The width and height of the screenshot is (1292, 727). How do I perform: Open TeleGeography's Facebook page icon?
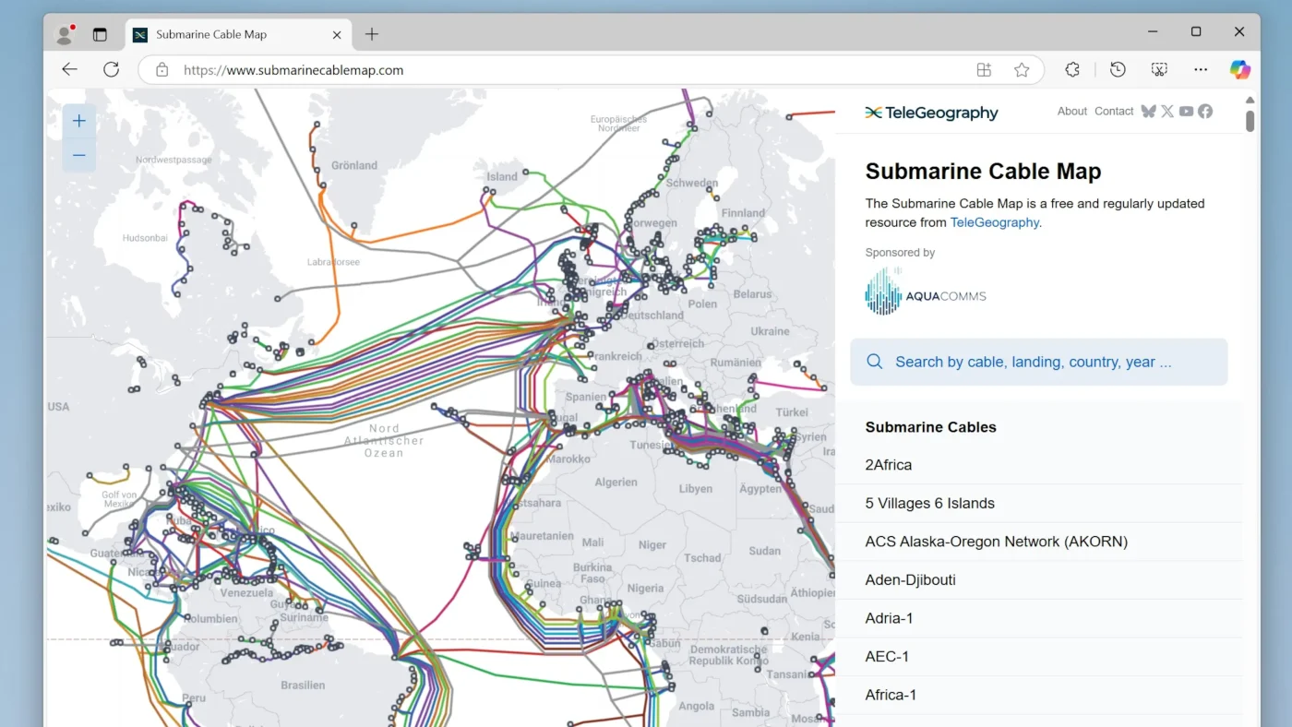(x=1205, y=112)
